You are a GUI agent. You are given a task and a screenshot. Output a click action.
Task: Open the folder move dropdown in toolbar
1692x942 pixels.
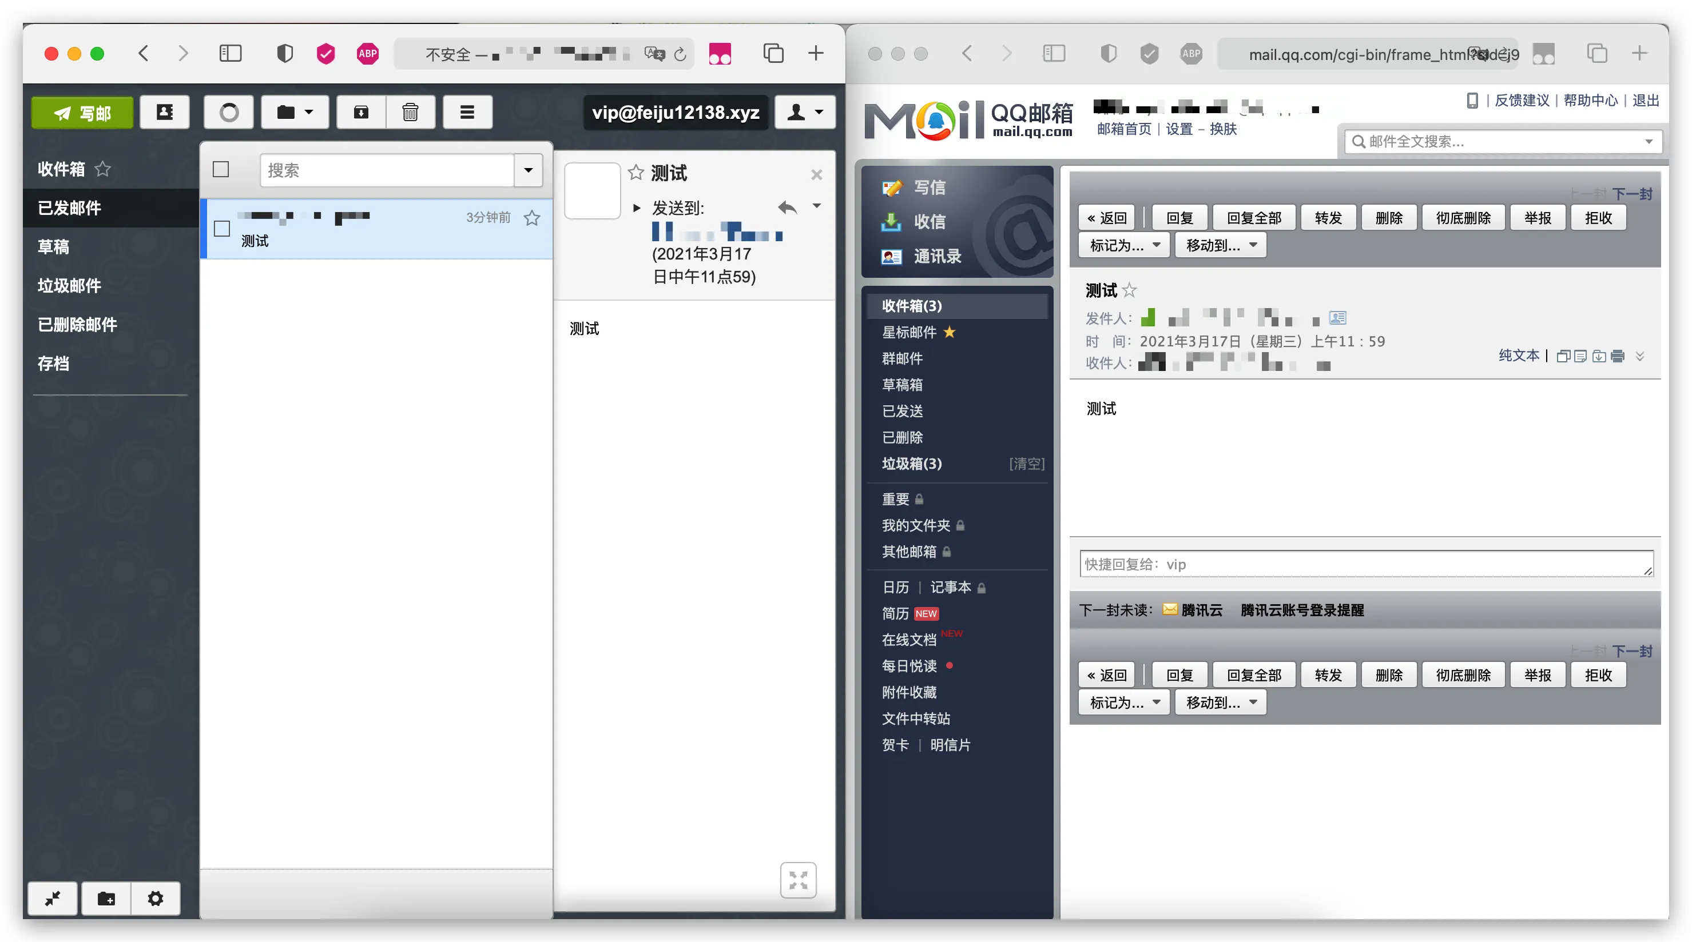(294, 112)
